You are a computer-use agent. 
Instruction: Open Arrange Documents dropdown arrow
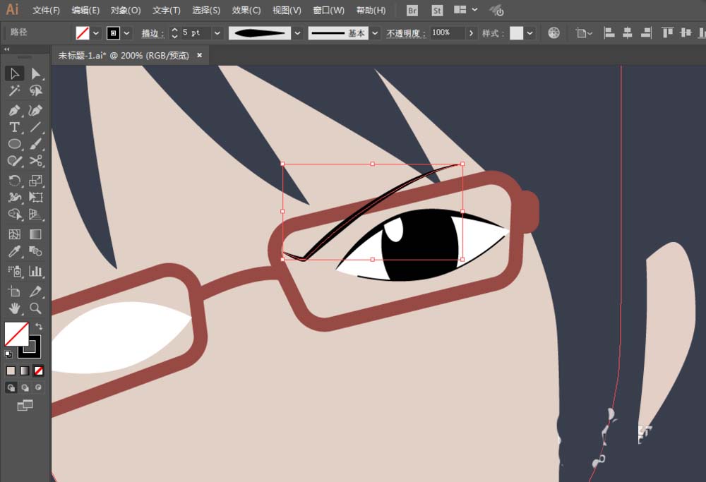[x=474, y=10]
